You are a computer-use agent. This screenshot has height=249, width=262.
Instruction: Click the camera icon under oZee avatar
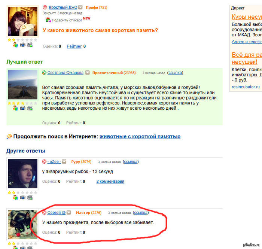23,198
